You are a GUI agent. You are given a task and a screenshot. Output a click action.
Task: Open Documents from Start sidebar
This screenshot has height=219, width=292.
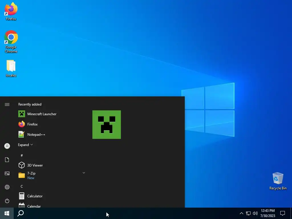pyautogui.click(x=7, y=160)
